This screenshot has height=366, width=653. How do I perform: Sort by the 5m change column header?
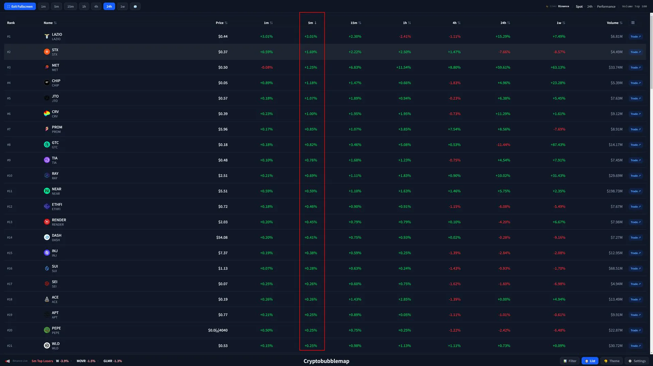(x=312, y=23)
